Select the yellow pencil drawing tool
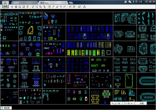Screen dimensions: 156x110 click(53, 7)
